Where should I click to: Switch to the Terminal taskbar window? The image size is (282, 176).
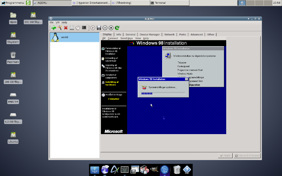169,3
